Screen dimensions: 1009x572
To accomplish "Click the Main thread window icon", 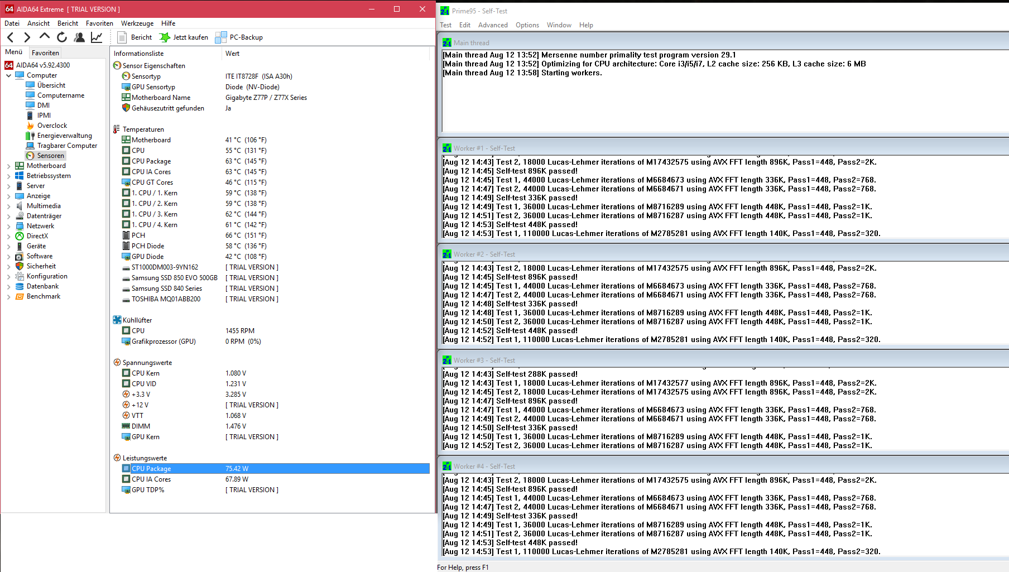I will click(447, 42).
